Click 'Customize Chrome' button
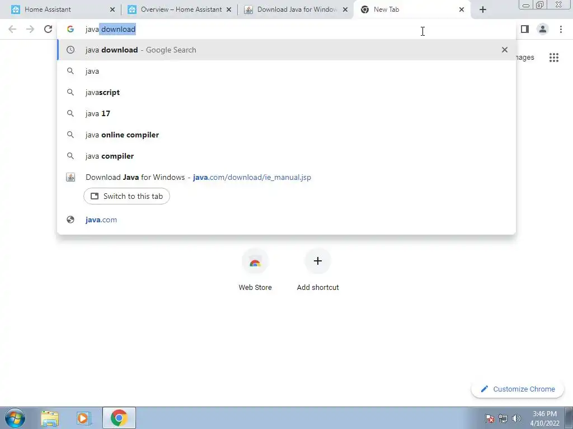This screenshot has width=573, height=429. coord(518,389)
